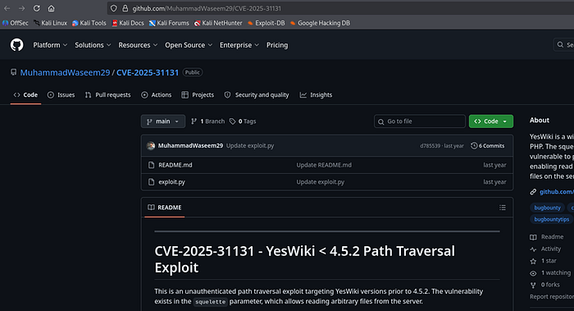
Task: Click the padlock site info icon
Action: tap(125, 8)
